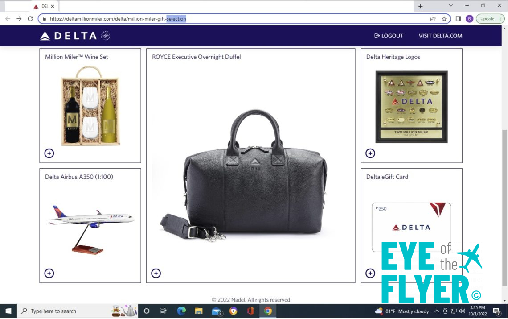Image resolution: width=508 pixels, height=319 pixels.
Task: Expand the Million Miler Wine Set plus icon
Action: (49, 153)
